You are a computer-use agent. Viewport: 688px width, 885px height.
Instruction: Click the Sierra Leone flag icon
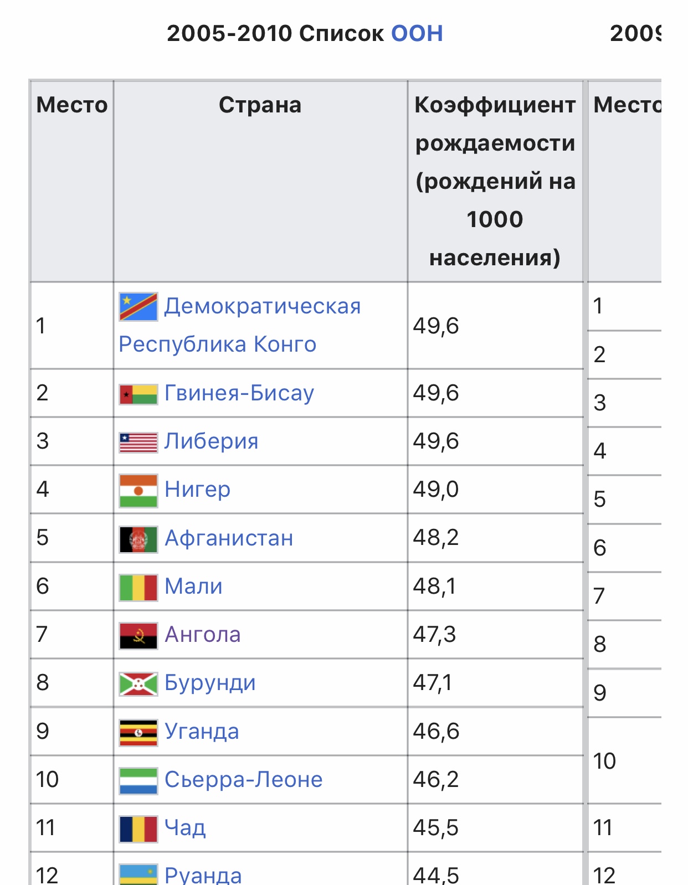click(138, 780)
